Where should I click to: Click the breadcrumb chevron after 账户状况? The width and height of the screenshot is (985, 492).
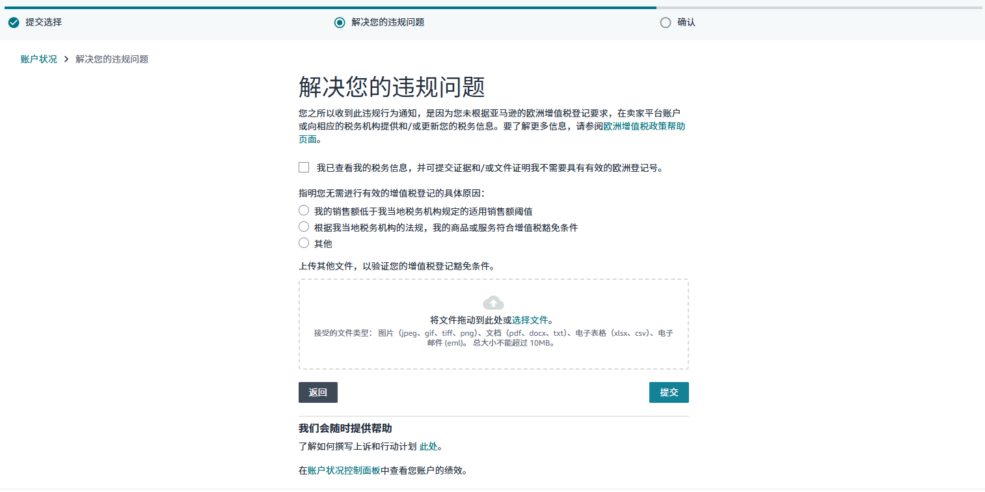[x=66, y=59]
